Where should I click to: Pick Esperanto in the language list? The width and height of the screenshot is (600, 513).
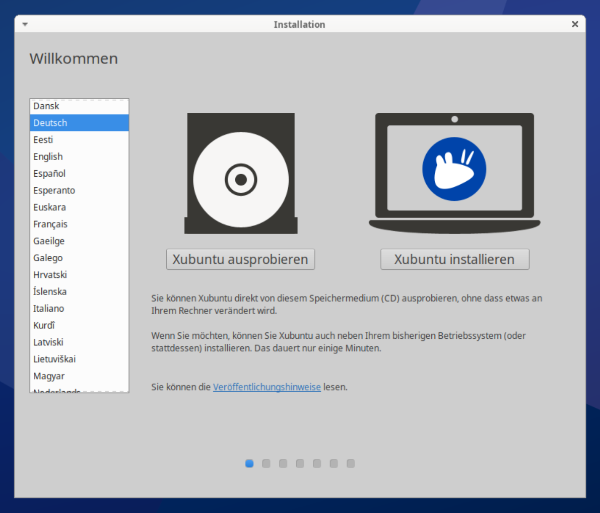54,190
